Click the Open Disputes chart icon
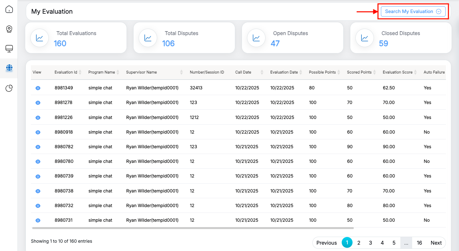This screenshot has width=459, height=251. [256, 38]
